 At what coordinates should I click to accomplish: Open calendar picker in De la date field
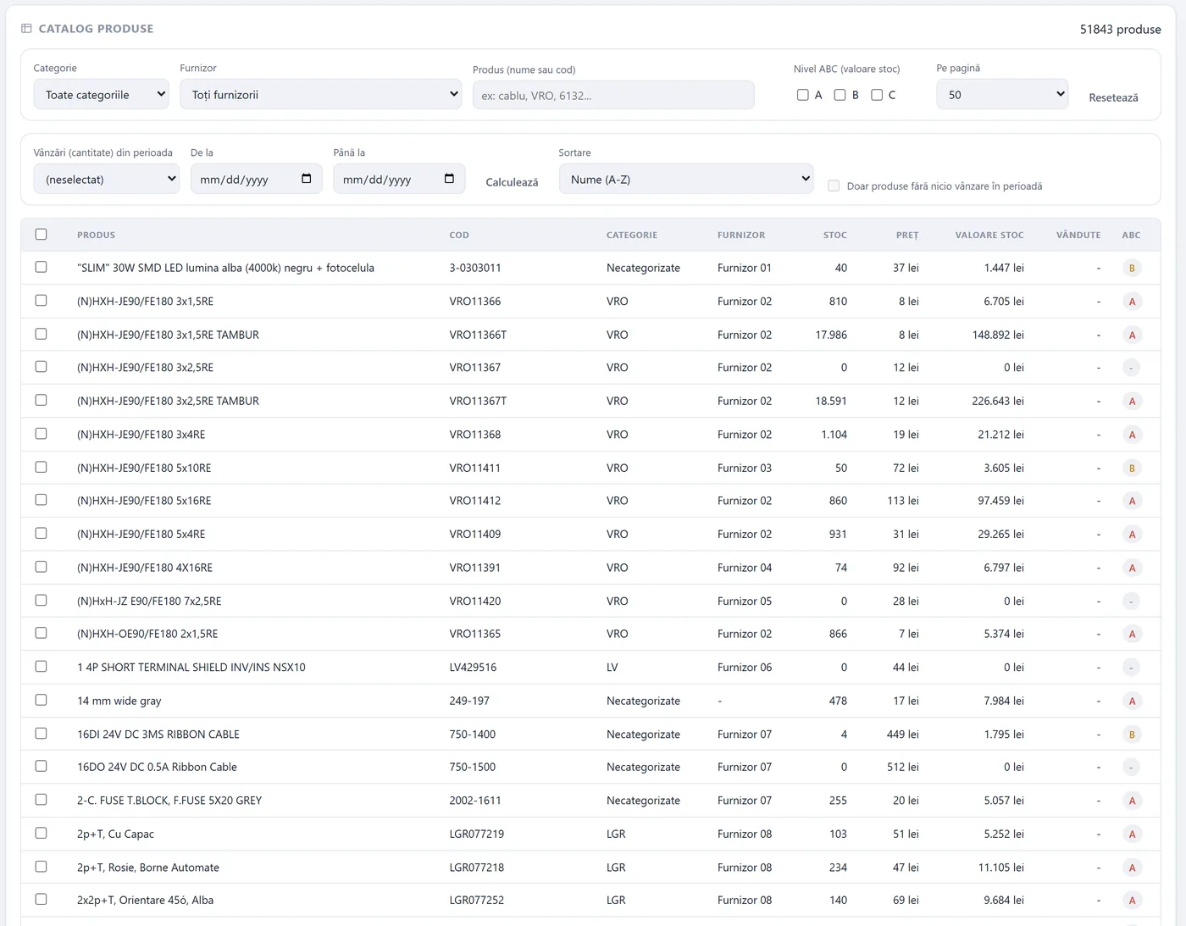click(x=307, y=179)
